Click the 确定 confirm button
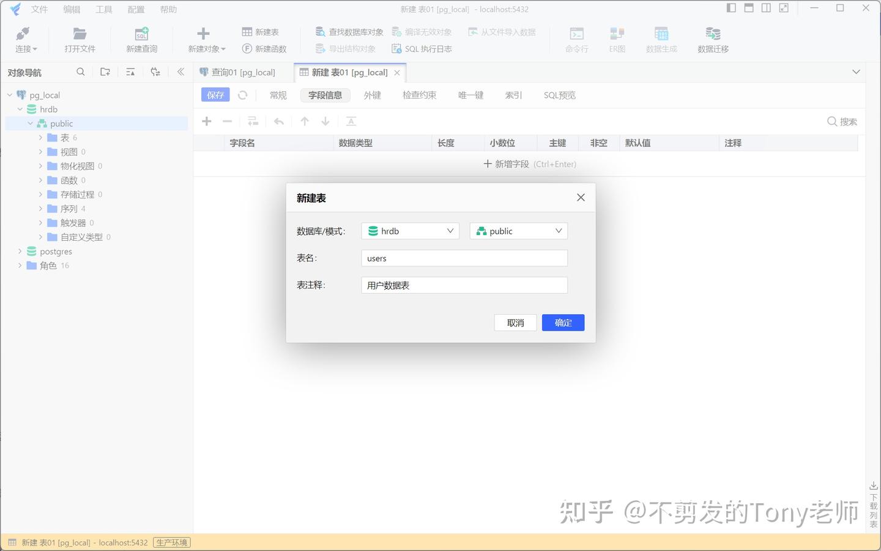The image size is (881, 551). pyautogui.click(x=562, y=323)
